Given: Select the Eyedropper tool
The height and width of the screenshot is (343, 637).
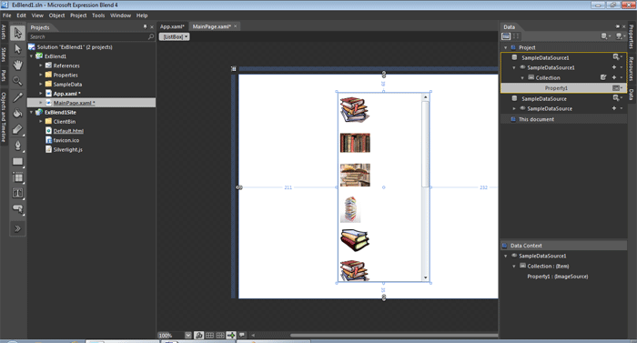Looking at the screenshot, I should pyautogui.click(x=17, y=97).
